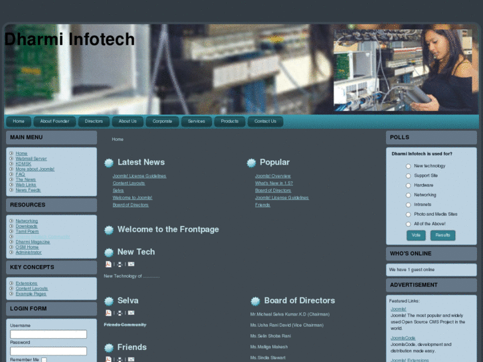Click the Username input field
Viewport: 483px width, 362px height.
[48, 334]
